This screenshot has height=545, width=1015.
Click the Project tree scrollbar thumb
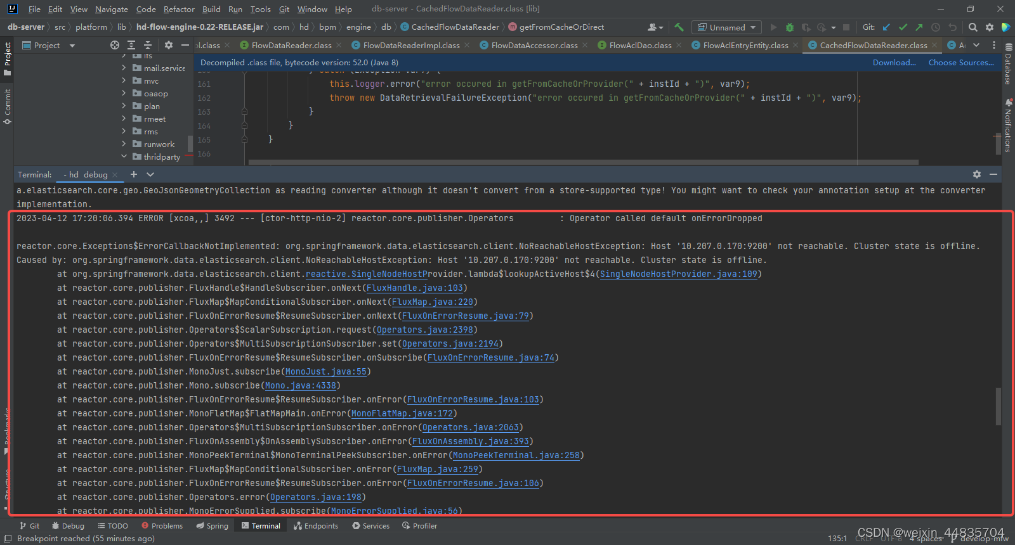pyautogui.click(x=190, y=143)
